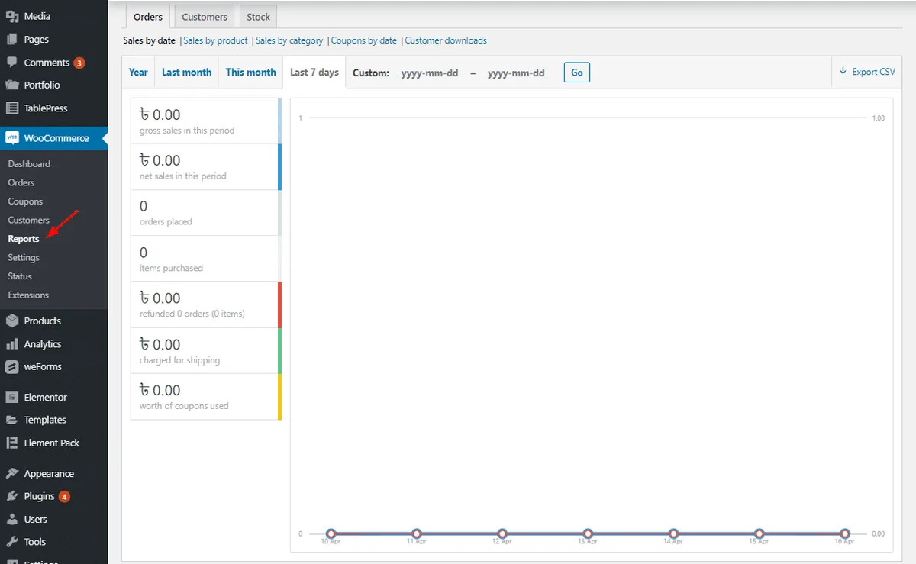Image resolution: width=916 pixels, height=564 pixels.
Task: Open WooCommerce Settings submenu item
Action: click(x=24, y=257)
